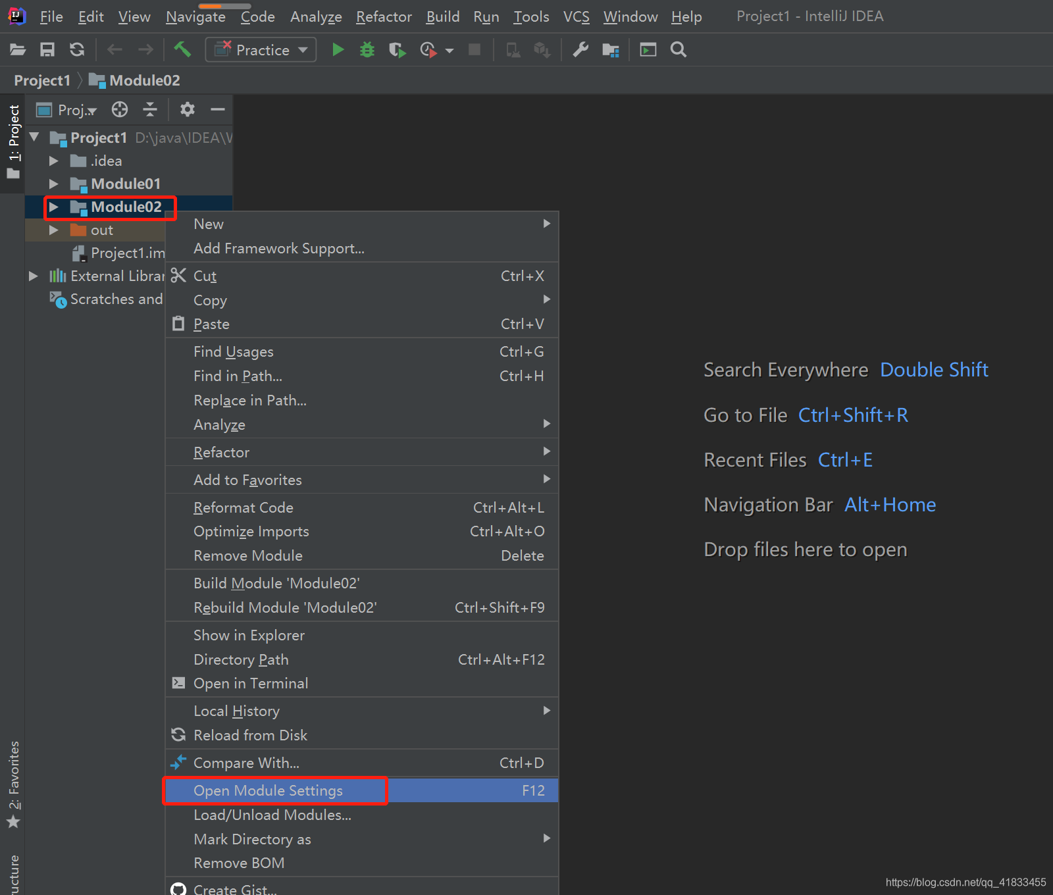Viewport: 1053px width, 895px height.
Task: Click the Profiler run icon
Action: tap(428, 49)
